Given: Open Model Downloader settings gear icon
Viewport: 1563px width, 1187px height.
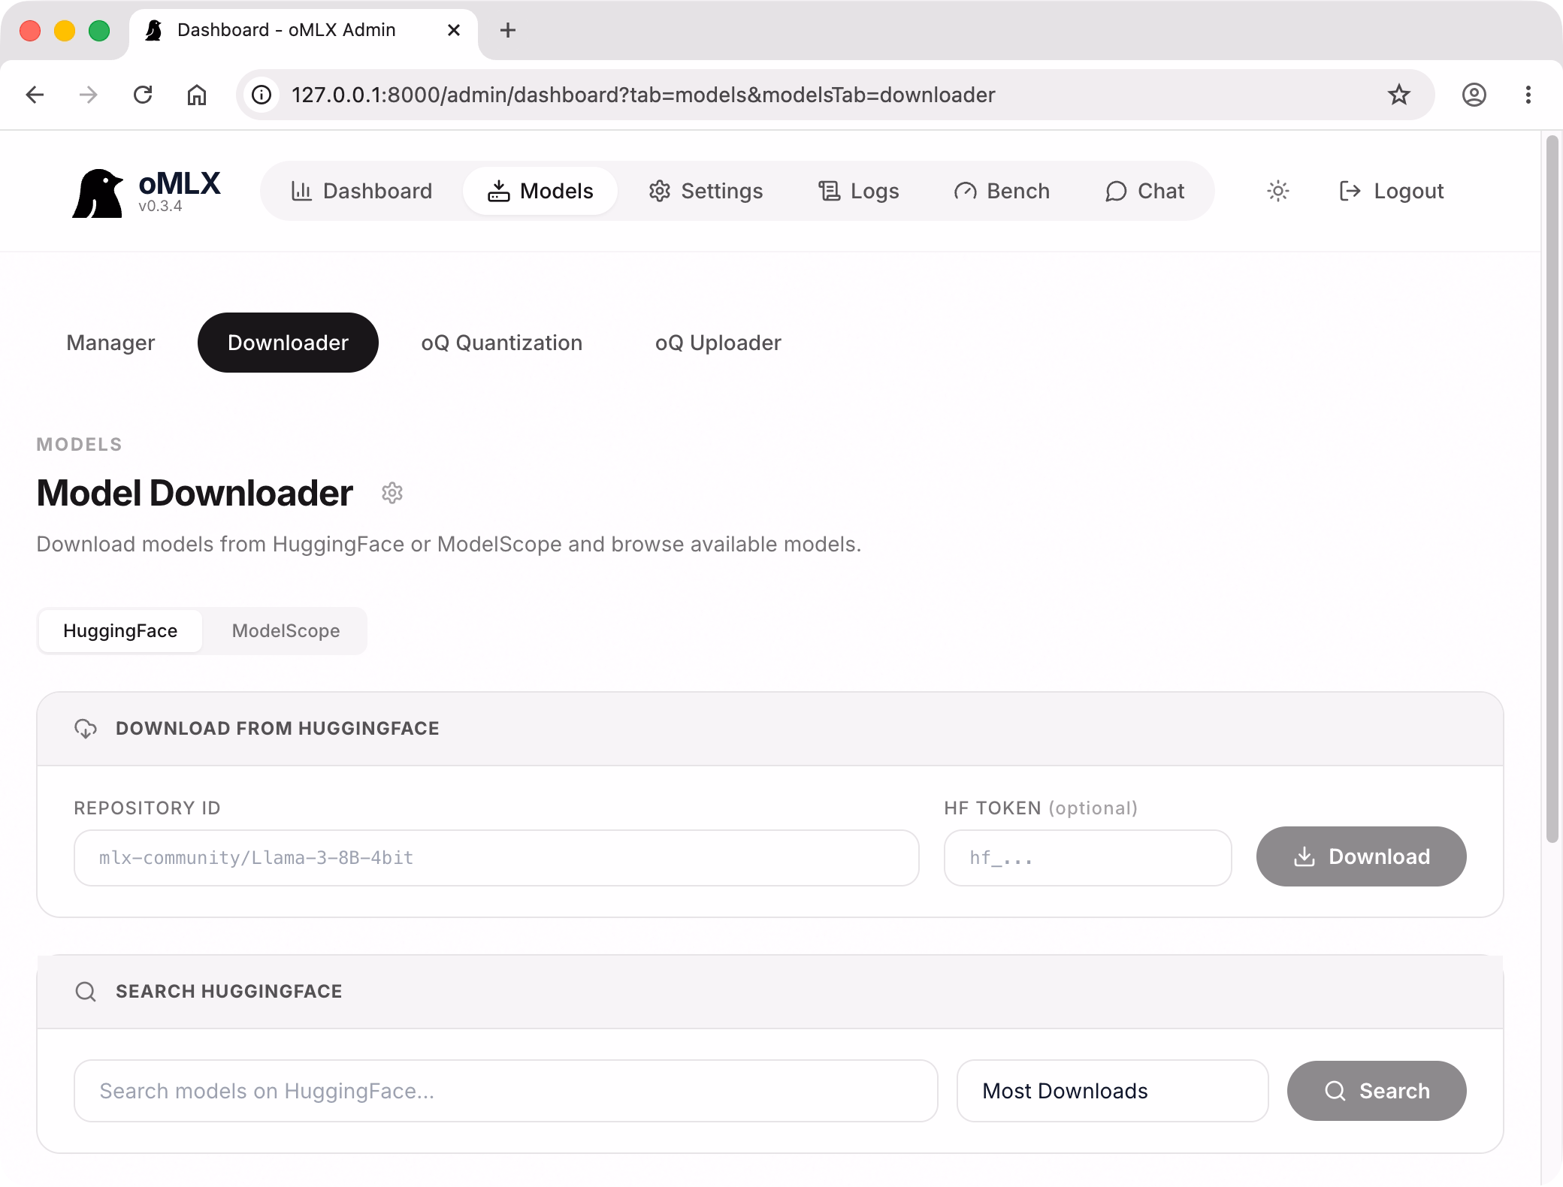Looking at the screenshot, I should click(392, 493).
